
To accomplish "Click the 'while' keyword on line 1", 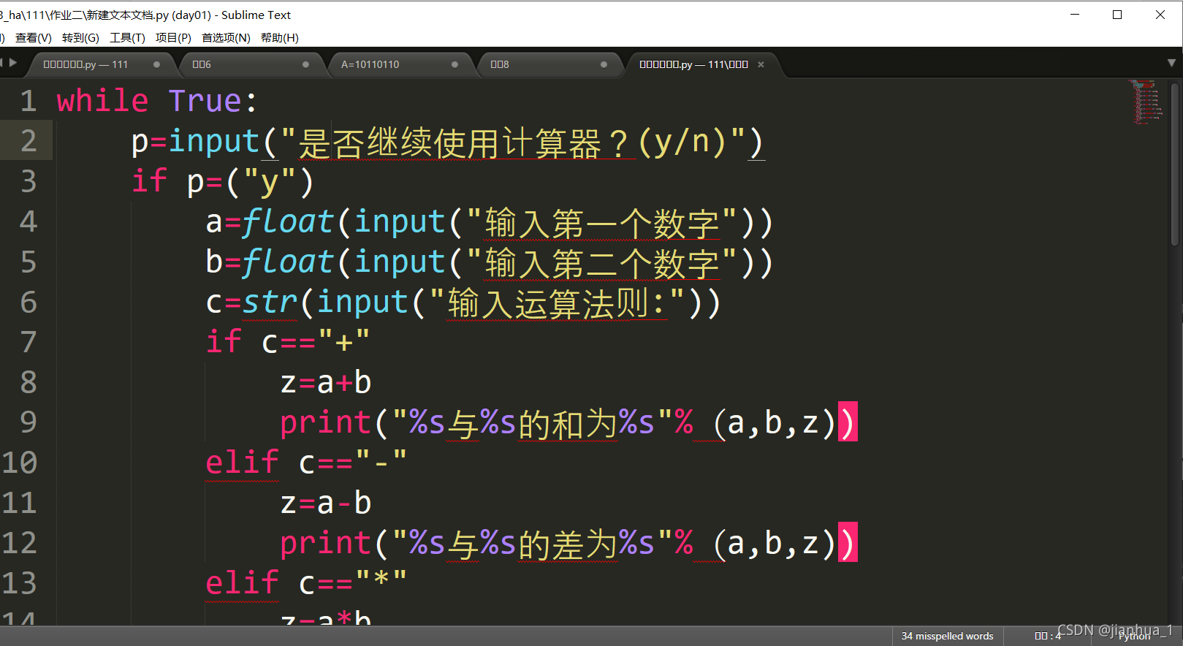I will click(x=103, y=101).
